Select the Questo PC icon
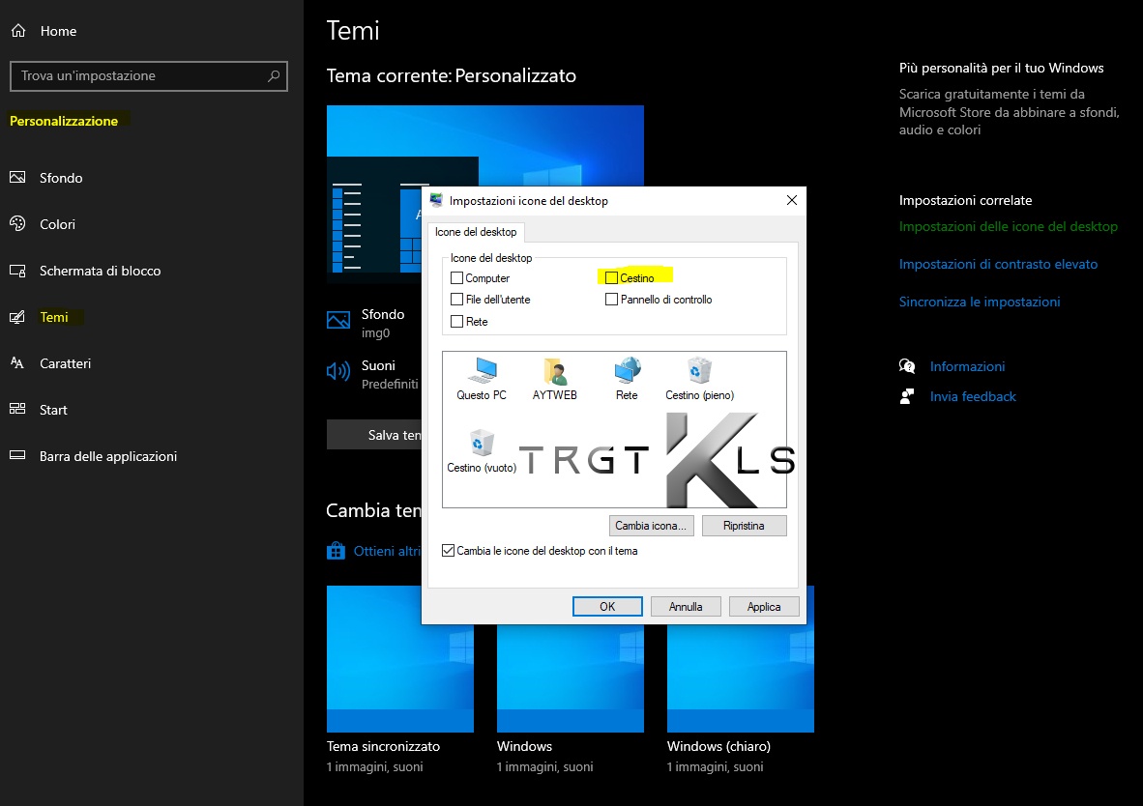 coord(482,372)
